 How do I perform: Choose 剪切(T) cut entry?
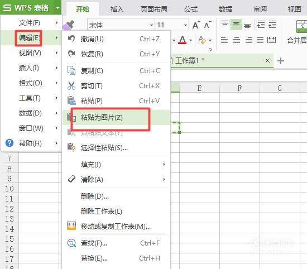pyautogui.click(x=116, y=86)
